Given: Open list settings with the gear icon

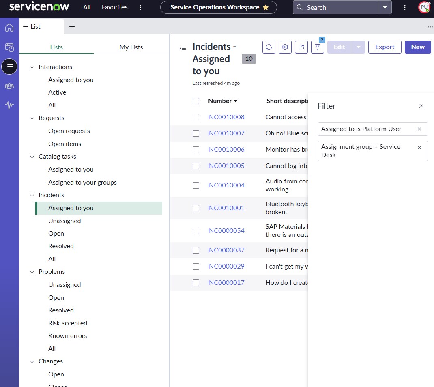Looking at the screenshot, I should (x=285, y=47).
